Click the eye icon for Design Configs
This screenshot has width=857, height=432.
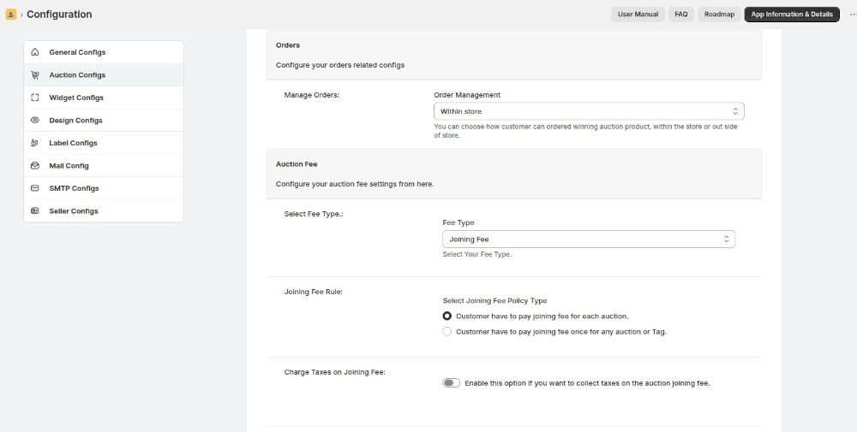click(x=35, y=120)
